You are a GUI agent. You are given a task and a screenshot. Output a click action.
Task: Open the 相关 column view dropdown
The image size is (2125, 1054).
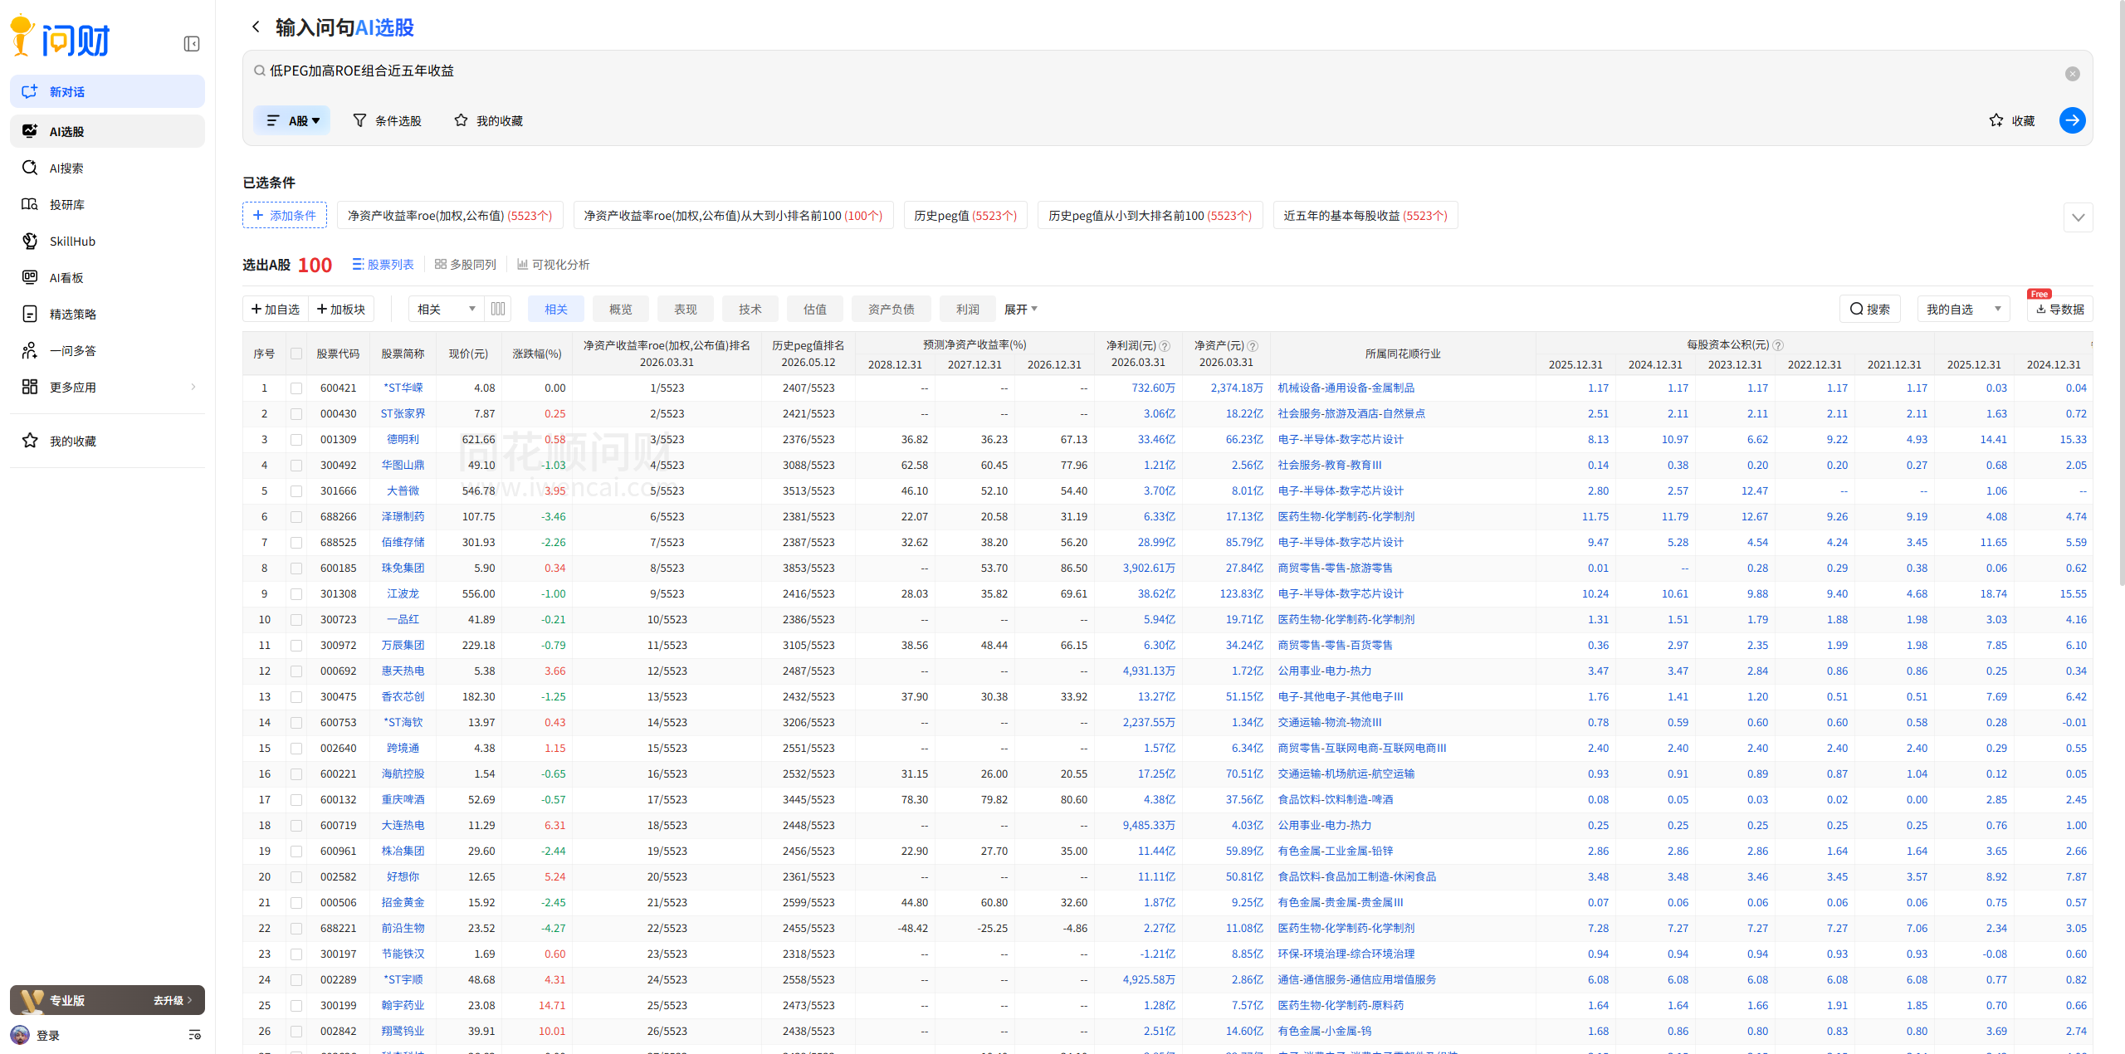(x=446, y=309)
